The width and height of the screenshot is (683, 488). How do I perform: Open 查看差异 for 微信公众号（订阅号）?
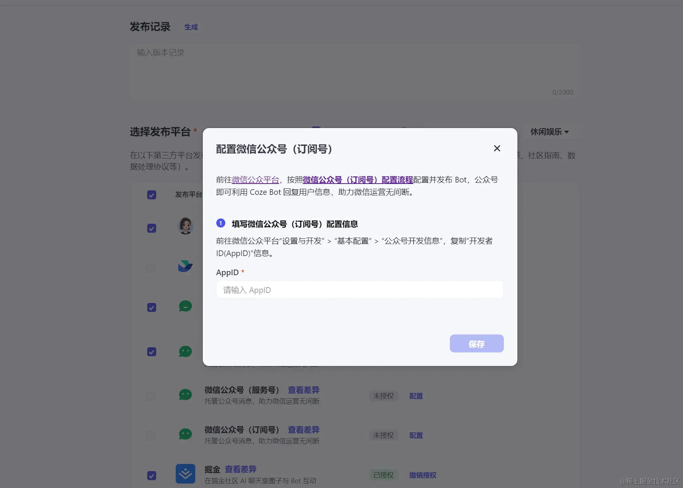coord(303,430)
